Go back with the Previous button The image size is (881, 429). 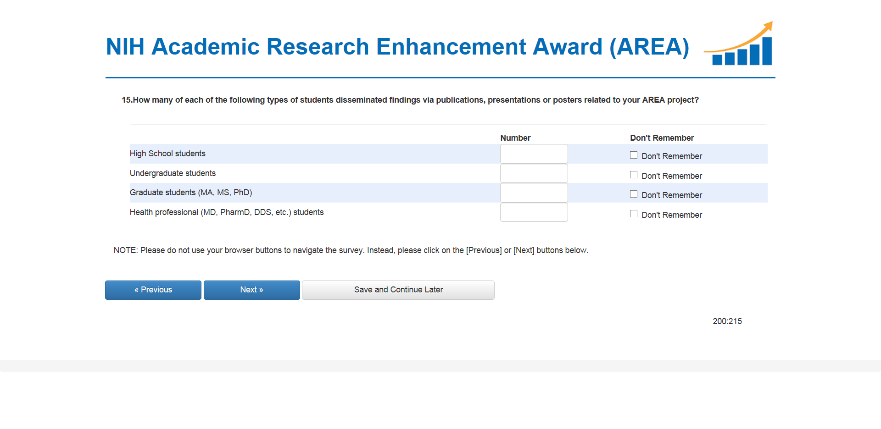(x=153, y=290)
